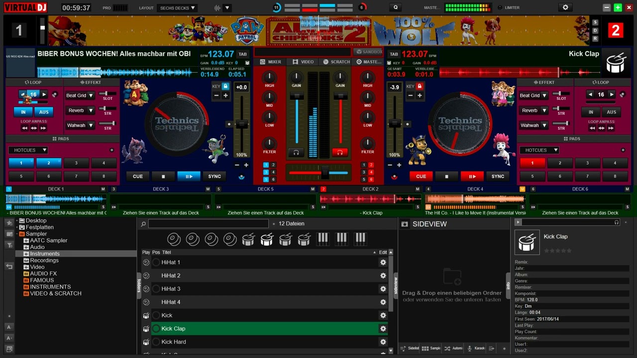Click favorites star icon in browser sidebar
This screenshot has height=358, width=637.
point(9,222)
